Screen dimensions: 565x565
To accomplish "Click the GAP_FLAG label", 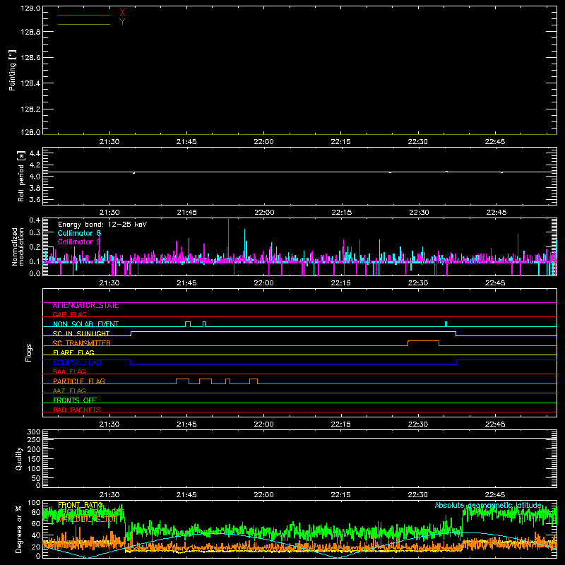I will 69,314.
